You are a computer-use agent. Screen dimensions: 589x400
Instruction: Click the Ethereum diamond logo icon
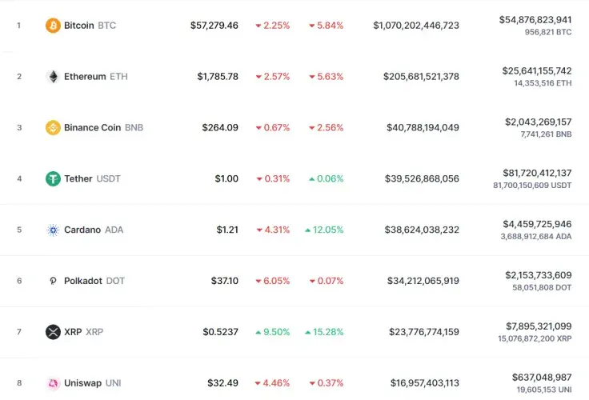click(53, 77)
